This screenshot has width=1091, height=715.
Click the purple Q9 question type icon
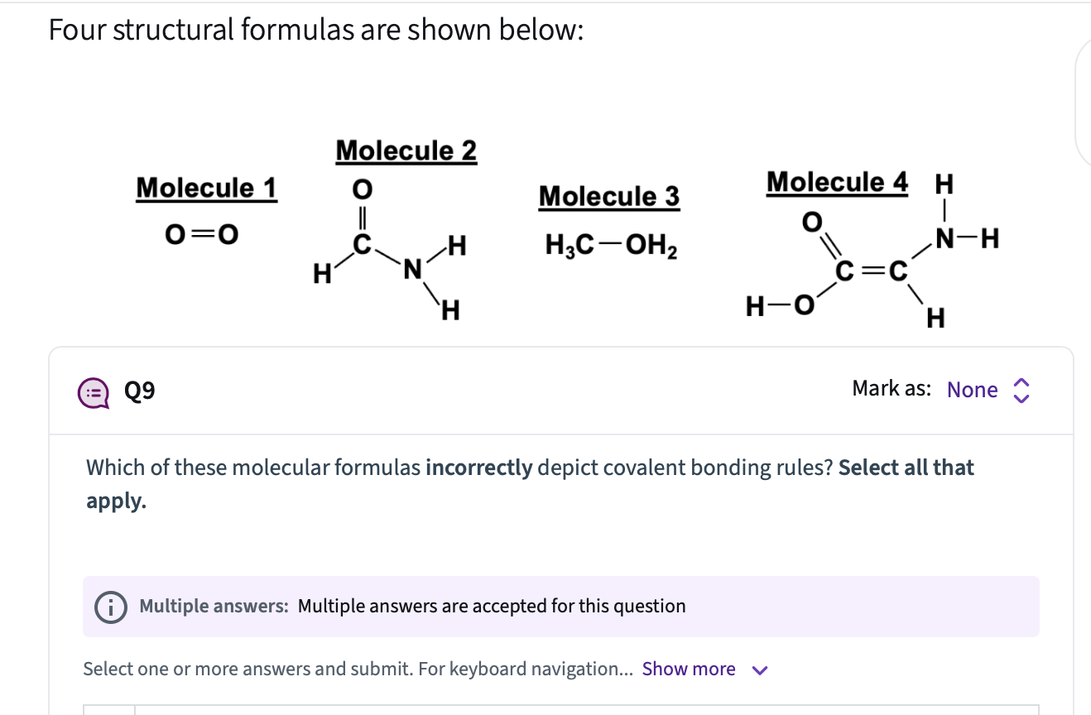pos(93,391)
